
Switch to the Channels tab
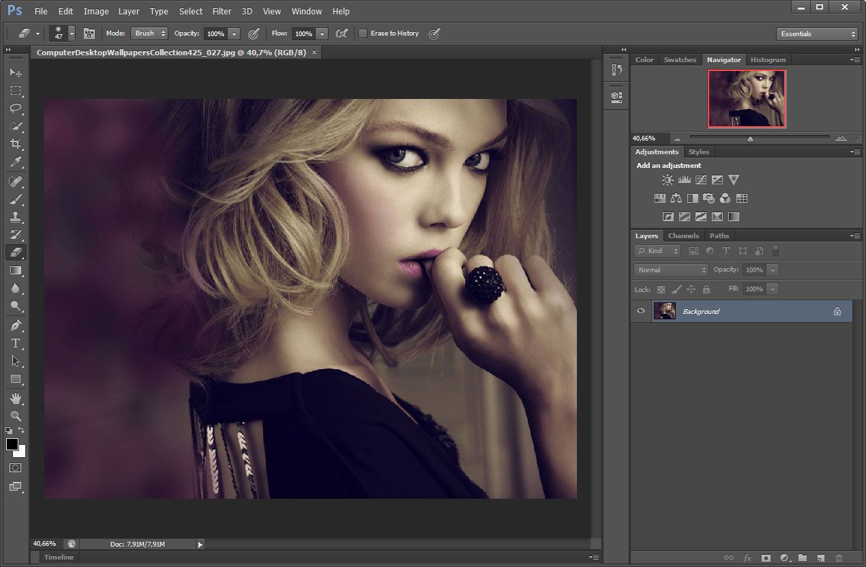pyautogui.click(x=683, y=236)
